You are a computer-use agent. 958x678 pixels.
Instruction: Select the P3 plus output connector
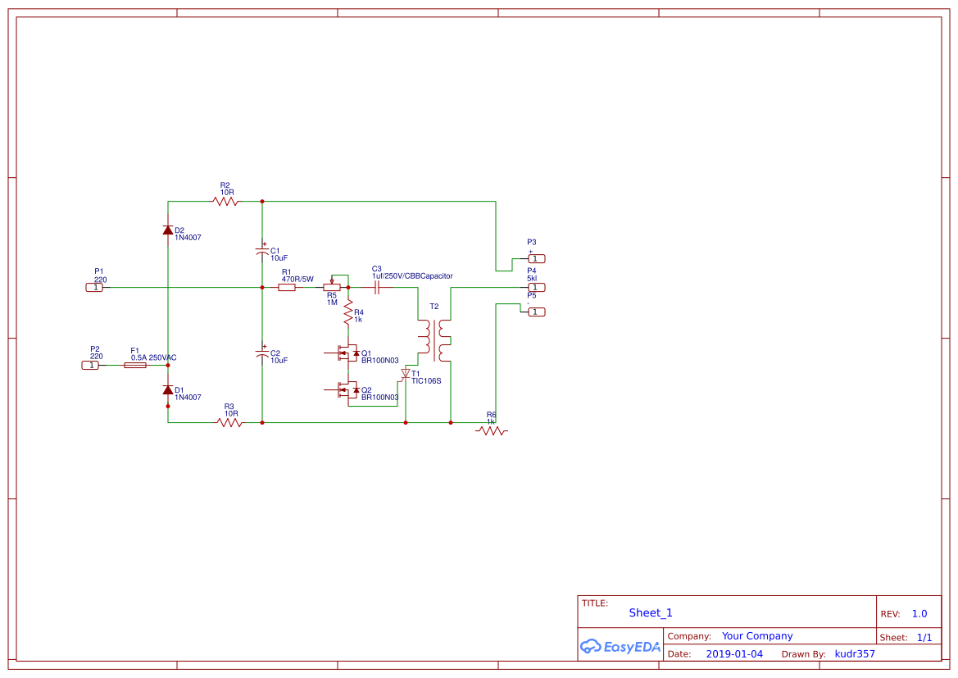536,258
